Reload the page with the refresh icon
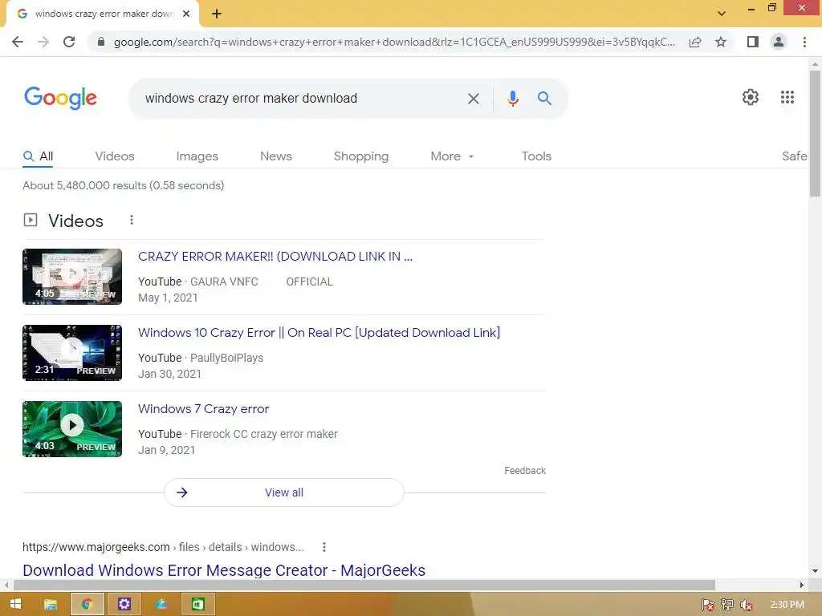The height and width of the screenshot is (616, 822). pos(69,42)
